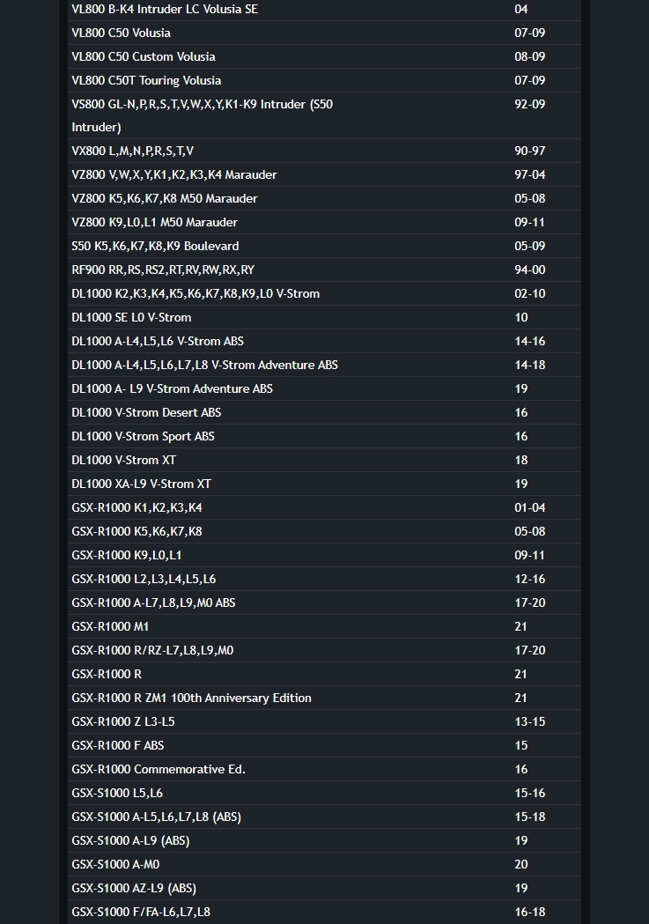The height and width of the screenshot is (924, 649).
Task: Click the VX800 L,M,N,P,R,S,T,V model row
Action: [133, 151]
